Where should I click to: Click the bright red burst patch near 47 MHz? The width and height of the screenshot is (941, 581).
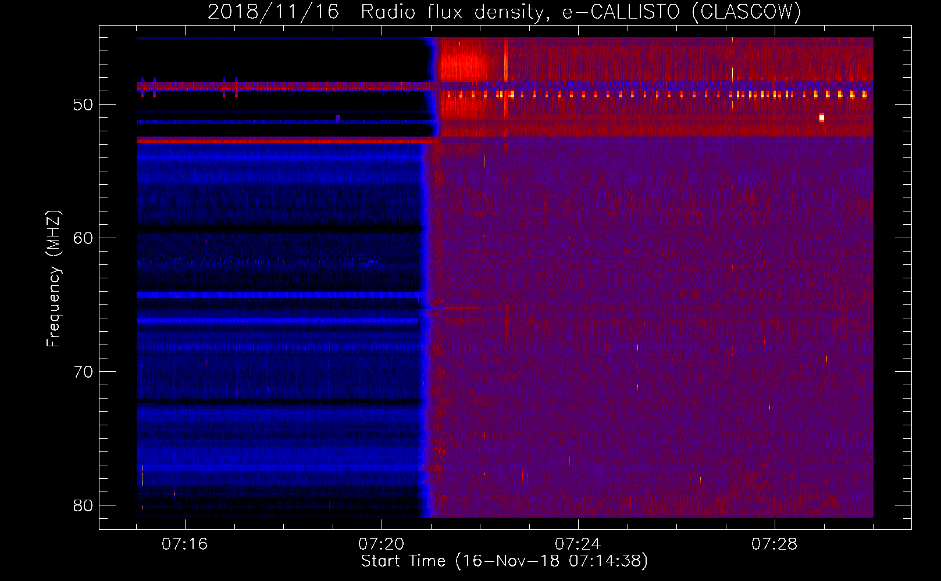pyautogui.click(x=464, y=66)
